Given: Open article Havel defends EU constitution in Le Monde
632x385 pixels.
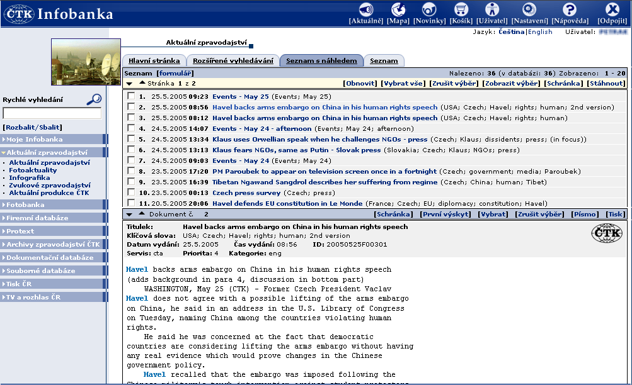Looking at the screenshot, I should pos(287,204).
